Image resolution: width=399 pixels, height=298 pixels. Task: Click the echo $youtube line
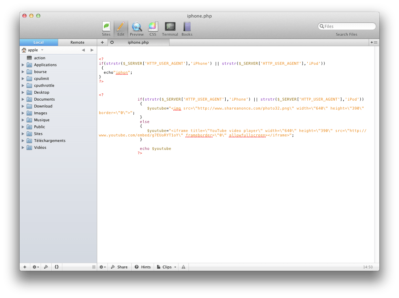click(155, 148)
